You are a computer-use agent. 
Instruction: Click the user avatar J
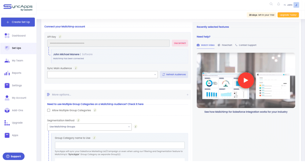[x=296, y=5]
